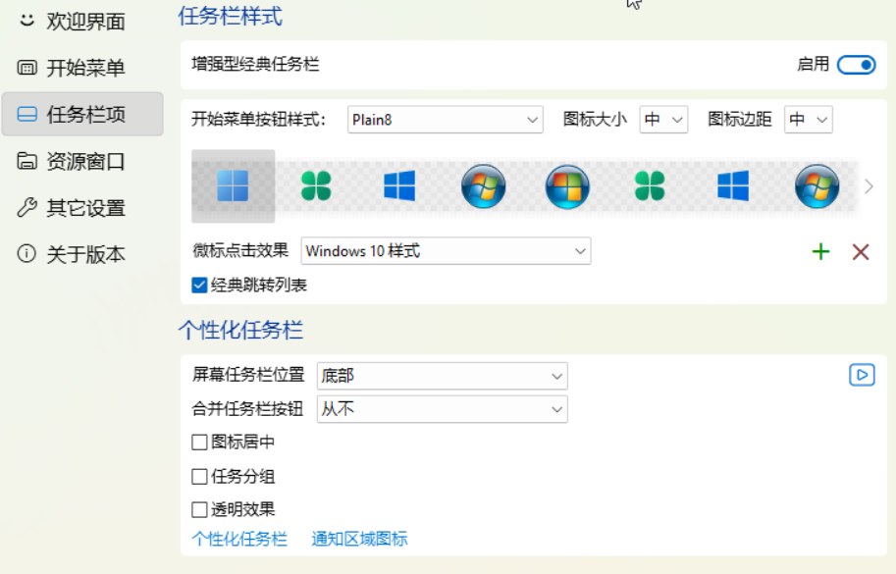896x574 pixels.
Task: Click the 个性化任务栏 link
Action: [238, 539]
